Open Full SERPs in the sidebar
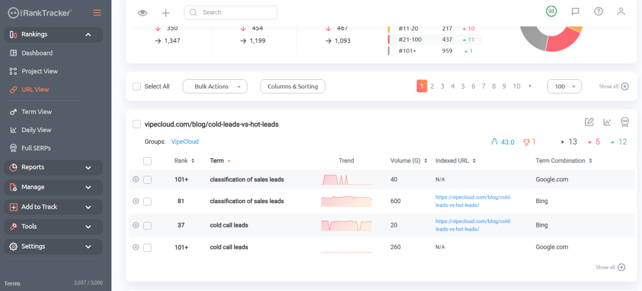Screen dimensions: 642x291 (x=36, y=148)
